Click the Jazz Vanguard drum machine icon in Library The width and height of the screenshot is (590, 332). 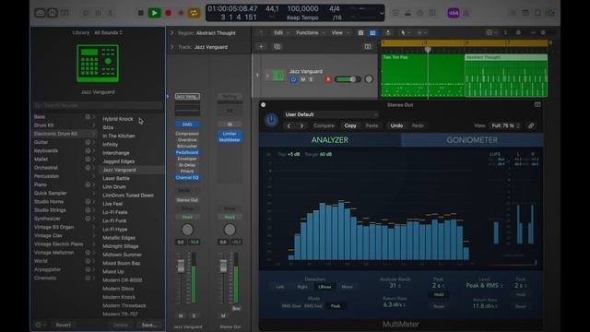(x=98, y=63)
